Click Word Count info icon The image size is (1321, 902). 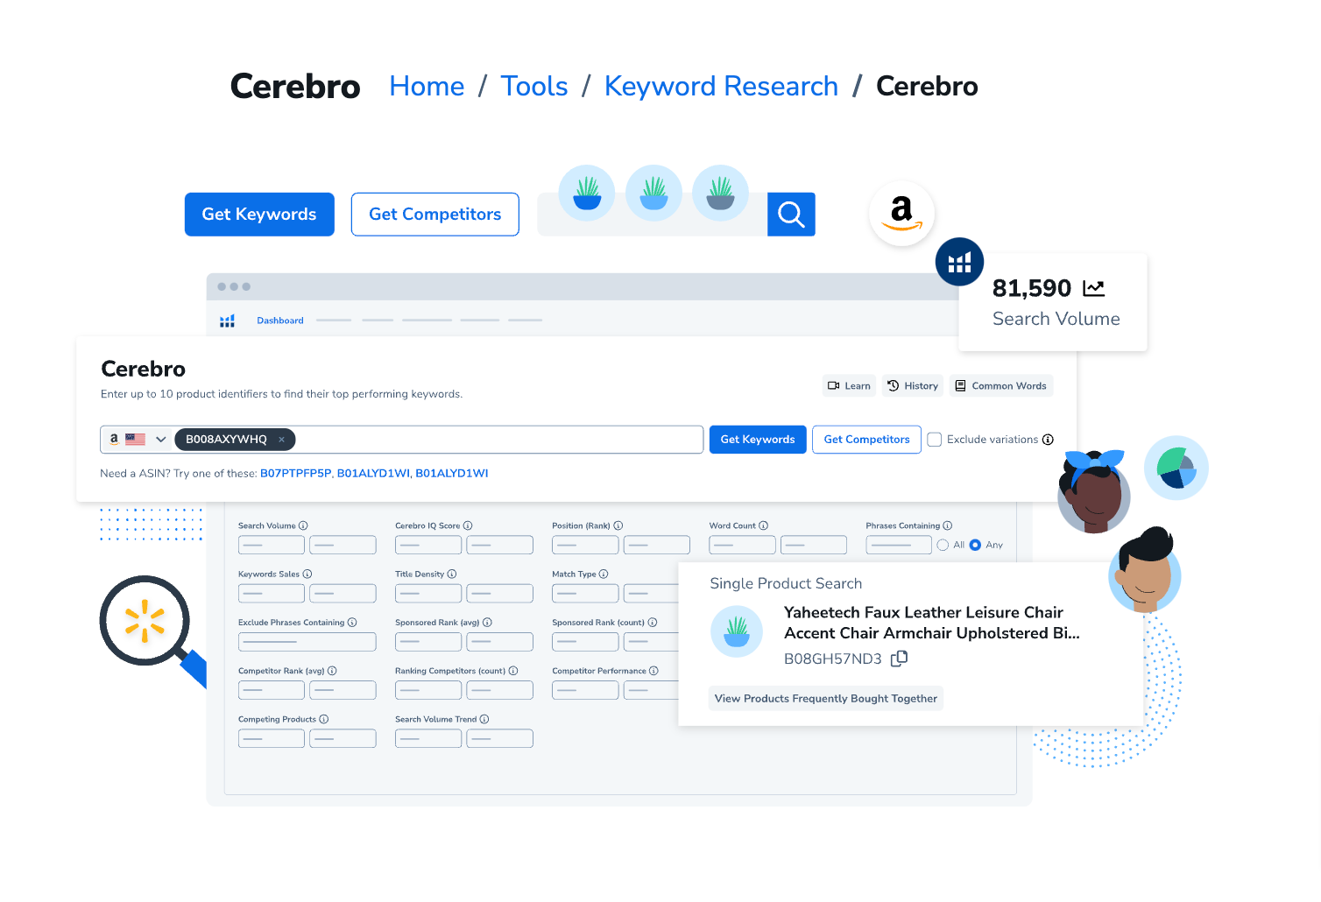(x=764, y=525)
